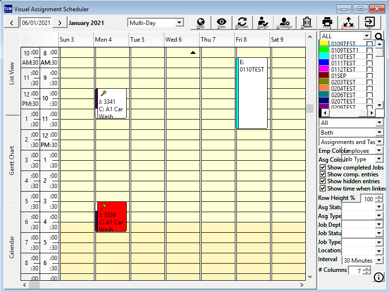Click the Print icon

[x=327, y=23]
